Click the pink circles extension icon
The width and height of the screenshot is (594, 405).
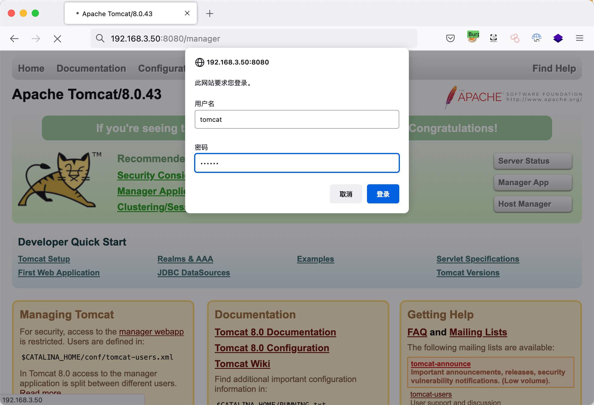pyautogui.click(x=515, y=38)
